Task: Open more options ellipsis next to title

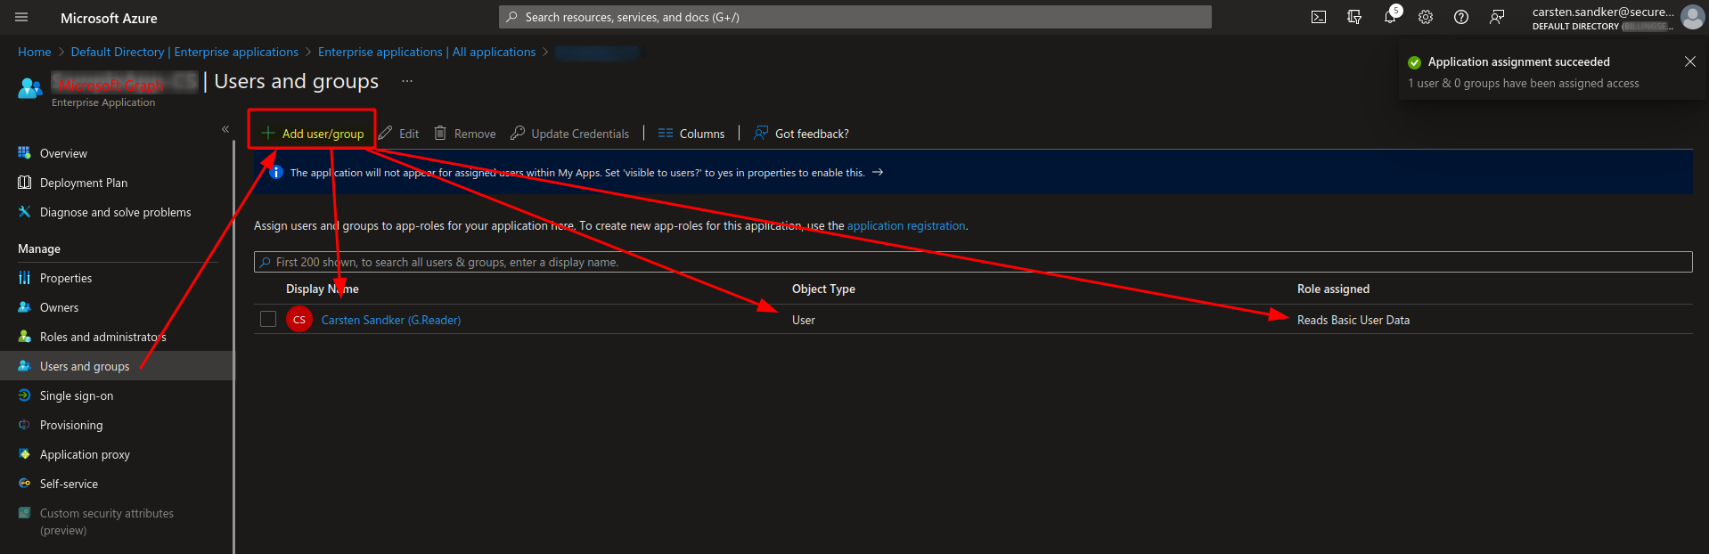Action: coord(407,81)
